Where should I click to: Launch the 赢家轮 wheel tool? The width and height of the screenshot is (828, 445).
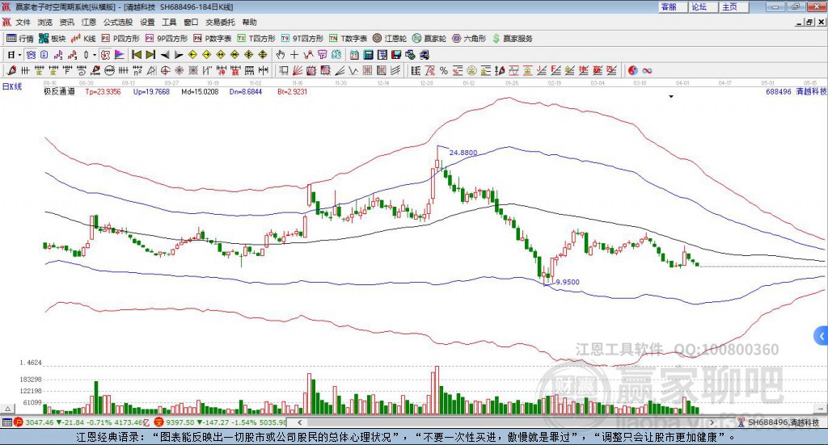[429, 39]
